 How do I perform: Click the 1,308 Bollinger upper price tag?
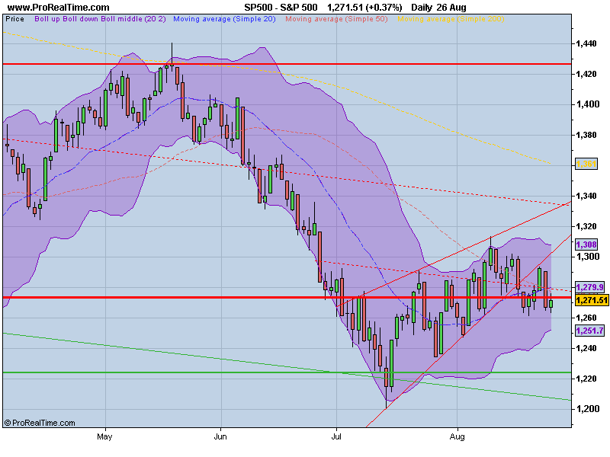[586, 244]
